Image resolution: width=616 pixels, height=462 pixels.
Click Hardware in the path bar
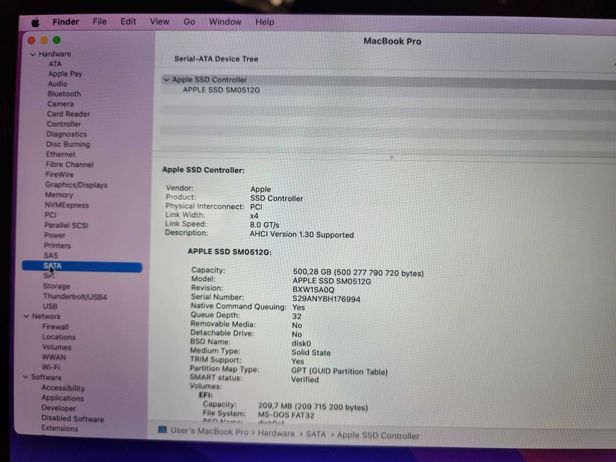pyautogui.click(x=276, y=433)
